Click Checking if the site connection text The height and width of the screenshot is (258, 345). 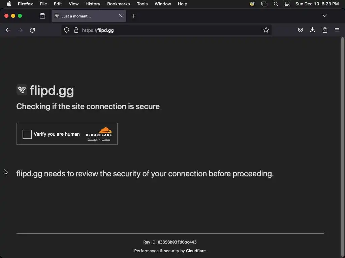pos(88,106)
